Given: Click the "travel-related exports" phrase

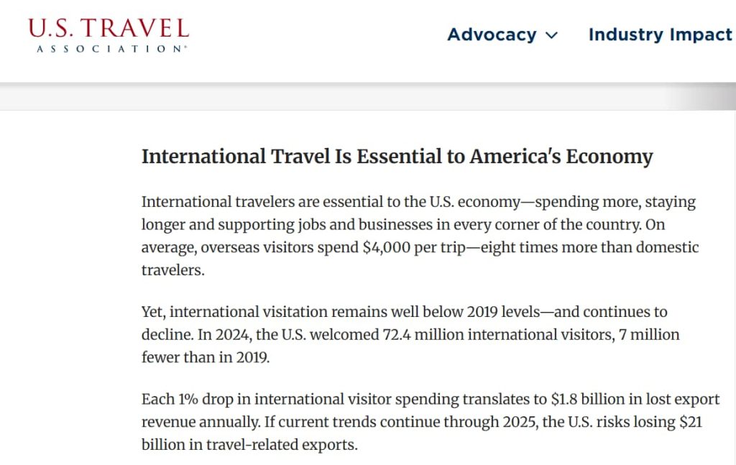Looking at the screenshot, I should click(x=283, y=445).
